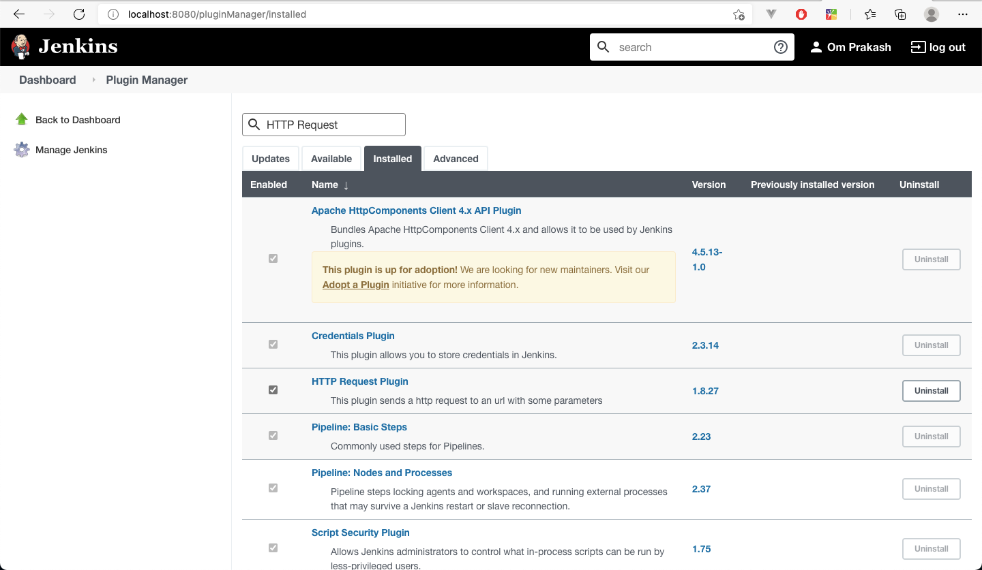Click the green up arrow Back icon
The width and height of the screenshot is (982, 570).
(x=22, y=119)
